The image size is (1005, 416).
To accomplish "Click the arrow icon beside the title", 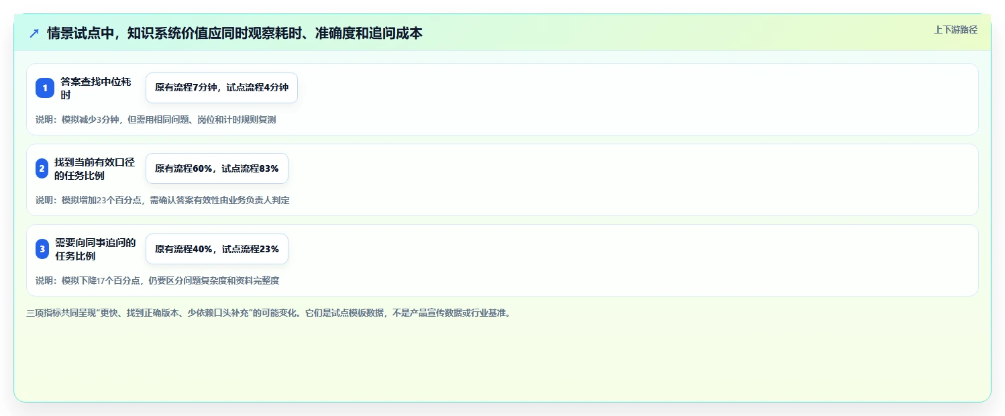I will [x=34, y=33].
